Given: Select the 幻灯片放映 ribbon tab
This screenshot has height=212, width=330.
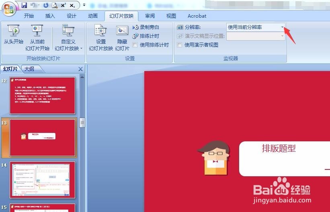Looking at the screenshot, I should [121, 16].
